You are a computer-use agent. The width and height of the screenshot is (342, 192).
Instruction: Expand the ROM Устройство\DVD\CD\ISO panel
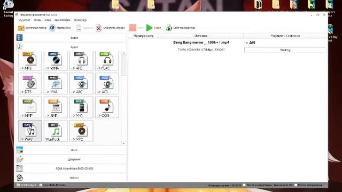(x=71, y=169)
